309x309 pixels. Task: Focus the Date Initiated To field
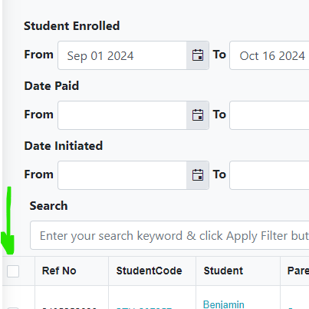(269, 175)
